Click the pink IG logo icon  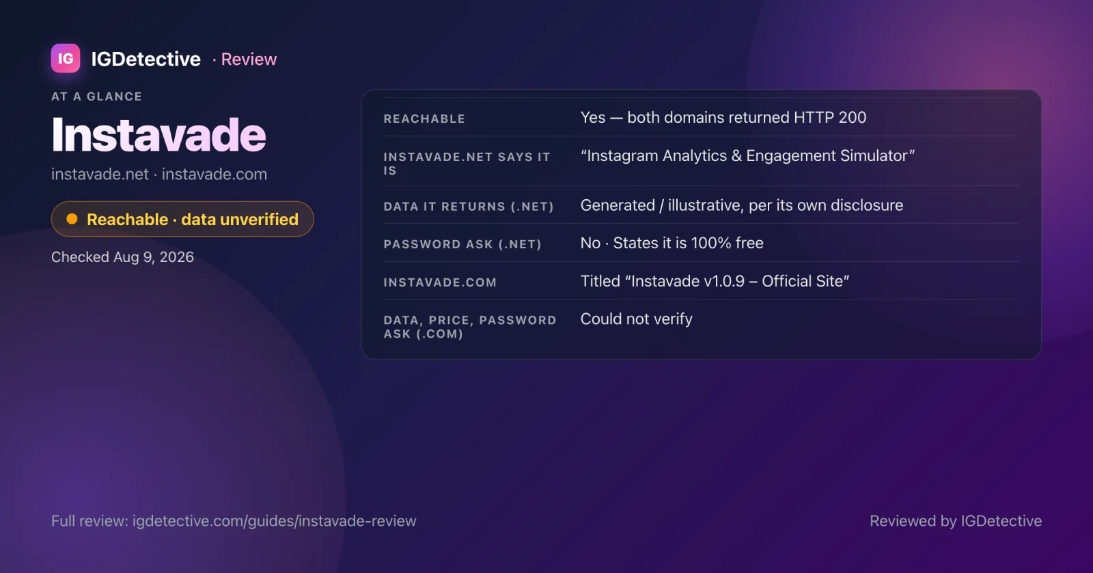66,59
